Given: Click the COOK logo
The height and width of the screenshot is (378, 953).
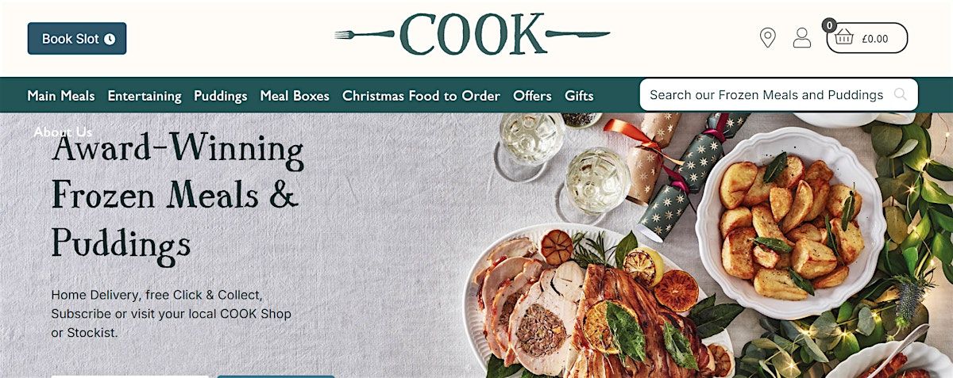Looking at the screenshot, I should tap(473, 35).
